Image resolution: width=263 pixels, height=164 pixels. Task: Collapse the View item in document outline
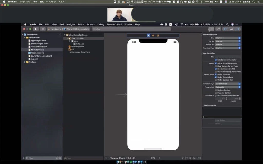point(70,41)
